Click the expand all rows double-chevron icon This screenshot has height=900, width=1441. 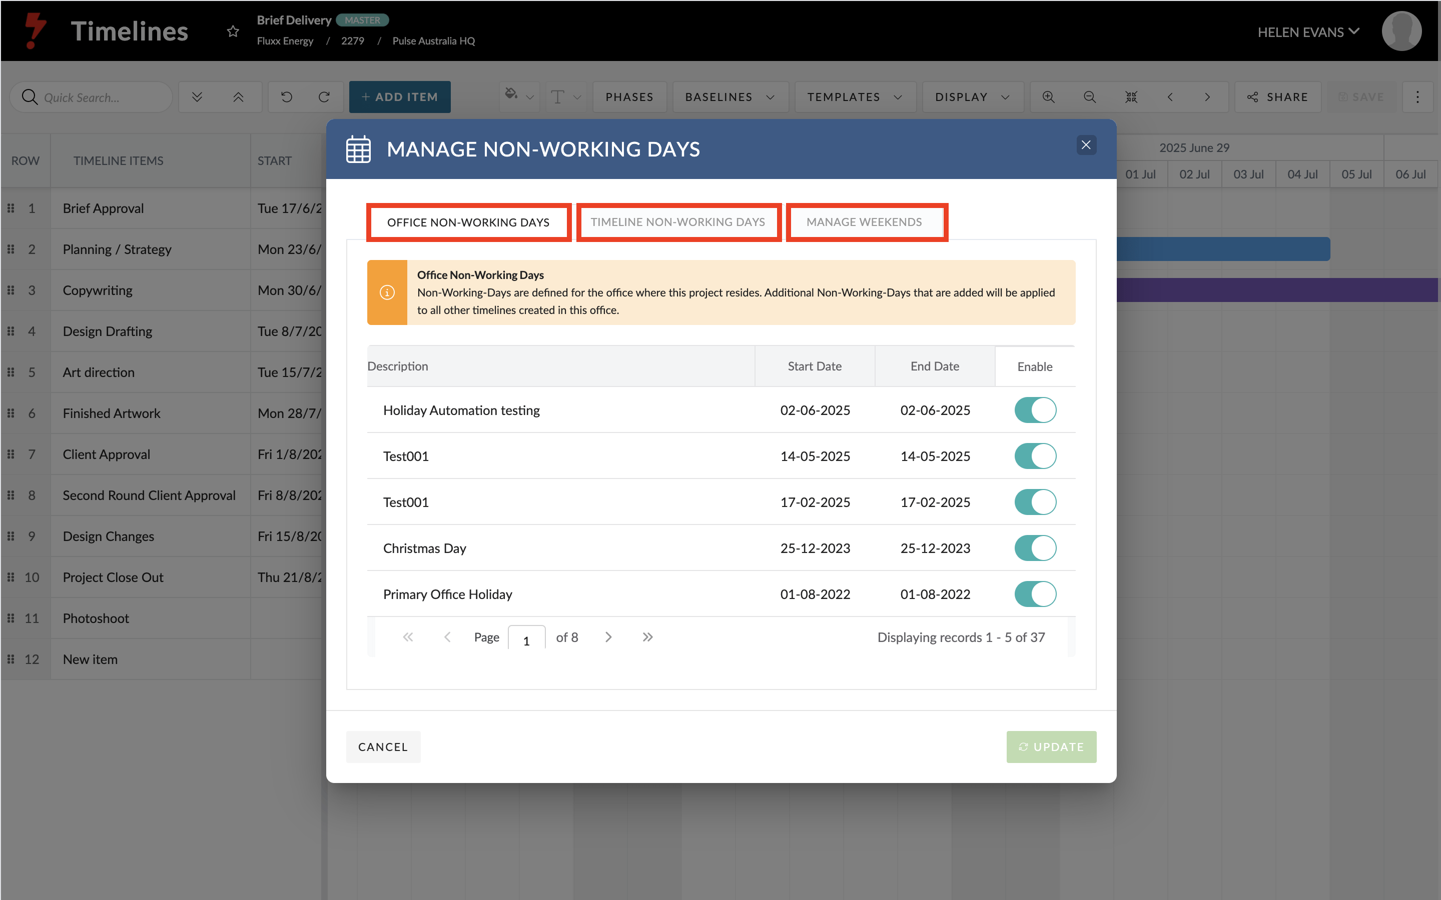tap(197, 97)
